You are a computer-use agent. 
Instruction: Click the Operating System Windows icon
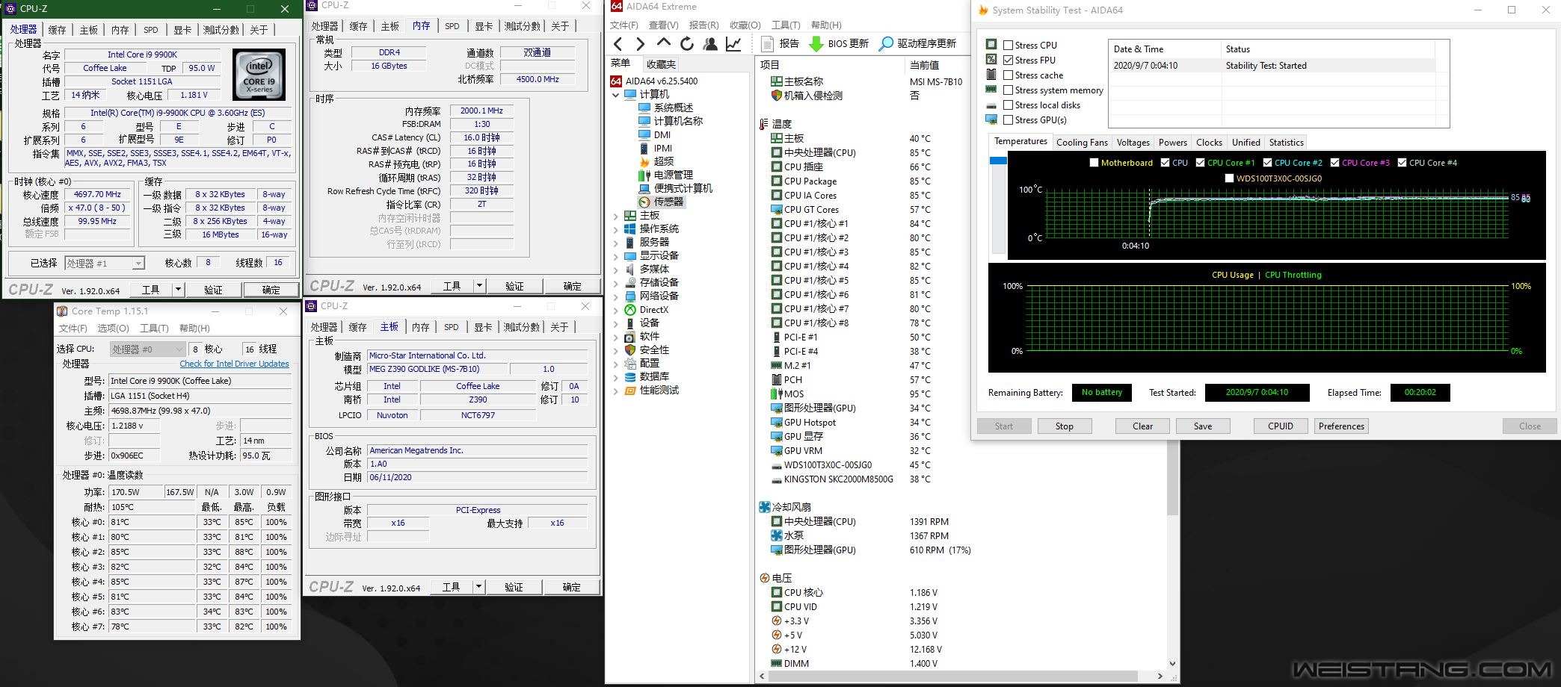(630, 229)
